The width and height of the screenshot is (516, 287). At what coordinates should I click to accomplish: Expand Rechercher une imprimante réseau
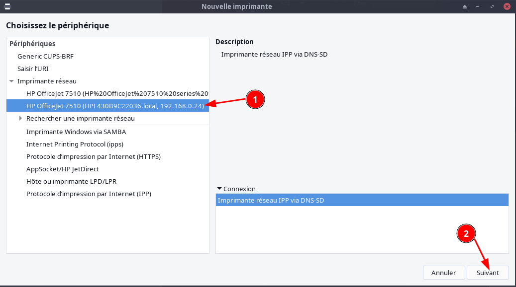[20, 118]
